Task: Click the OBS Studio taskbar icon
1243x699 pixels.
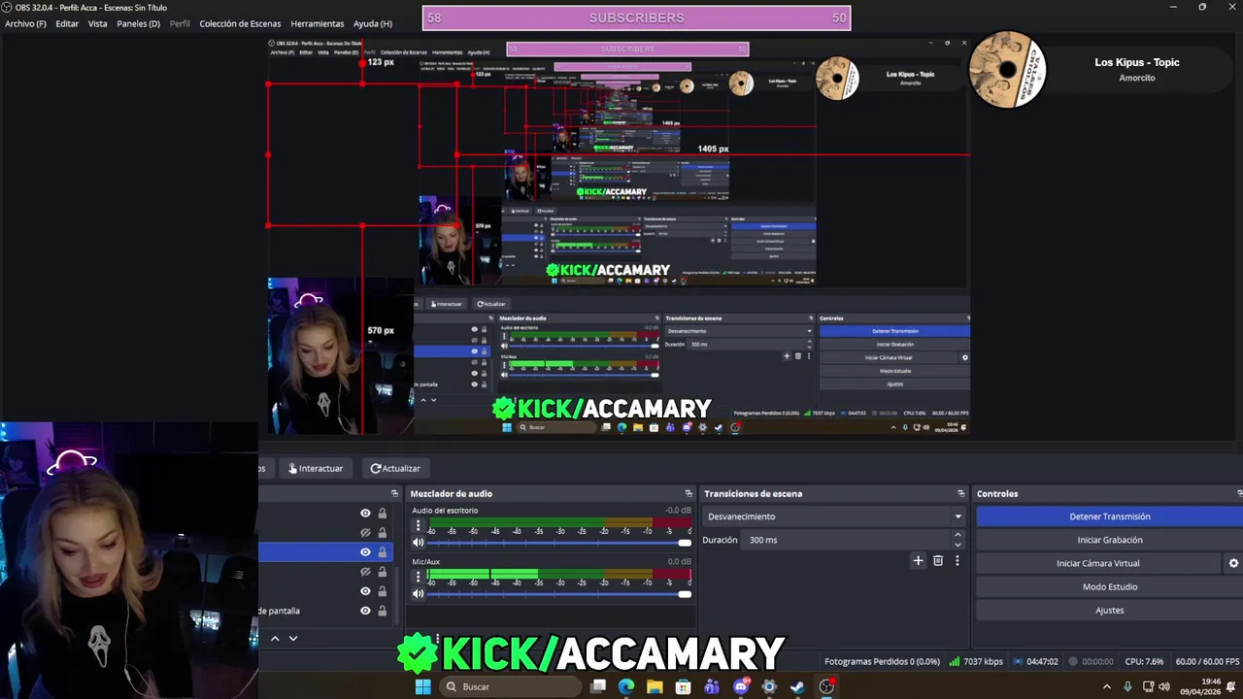Action: [x=826, y=686]
